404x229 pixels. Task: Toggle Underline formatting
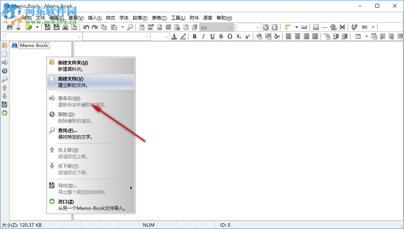(212, 36)
